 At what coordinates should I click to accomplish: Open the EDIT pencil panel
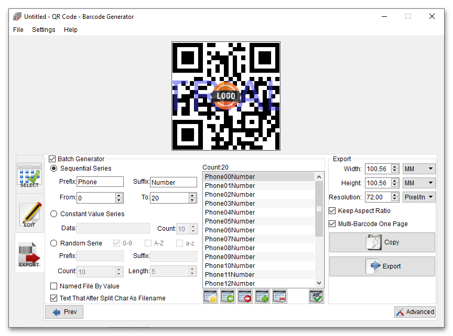(29, 213)
